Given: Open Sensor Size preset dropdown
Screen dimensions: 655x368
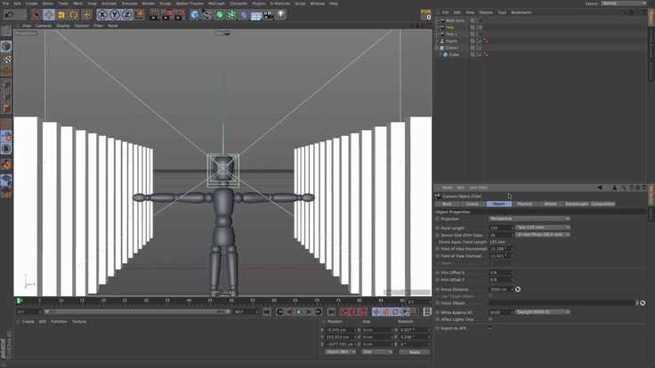Looking at the screenshot, I should tap(543, 235).
